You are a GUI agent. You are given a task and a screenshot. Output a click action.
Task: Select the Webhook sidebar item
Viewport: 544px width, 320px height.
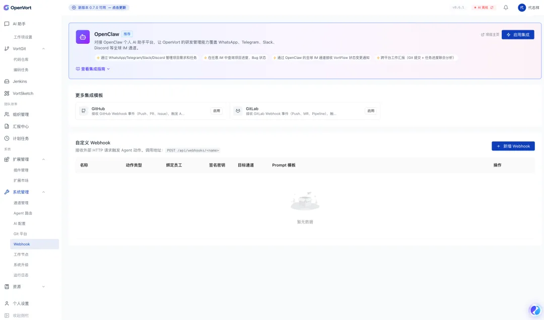click(x=34, y=244)
